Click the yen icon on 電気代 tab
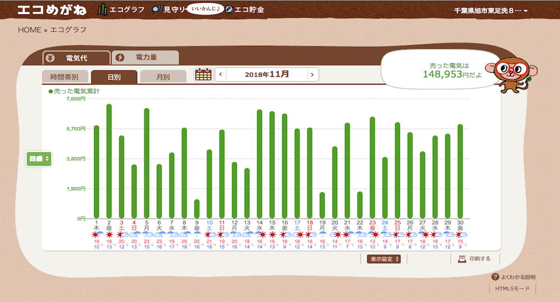The width and height of the screenshot is (560, 302). [50, 58]
